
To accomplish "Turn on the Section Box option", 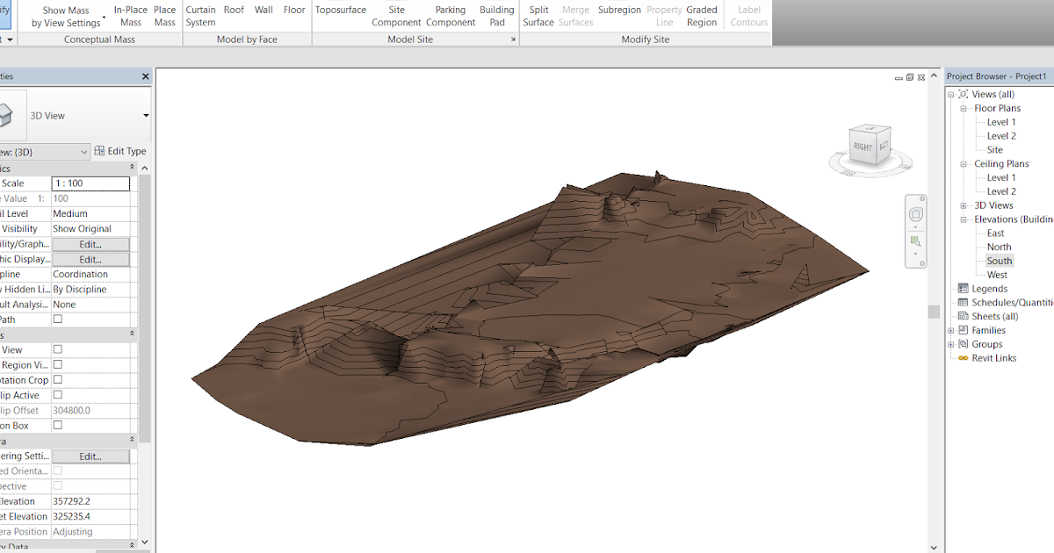I will click(x=56, y=425).
